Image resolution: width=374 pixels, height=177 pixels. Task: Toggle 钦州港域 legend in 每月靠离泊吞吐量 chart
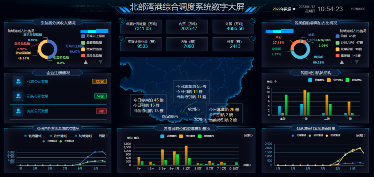[316, 135]
